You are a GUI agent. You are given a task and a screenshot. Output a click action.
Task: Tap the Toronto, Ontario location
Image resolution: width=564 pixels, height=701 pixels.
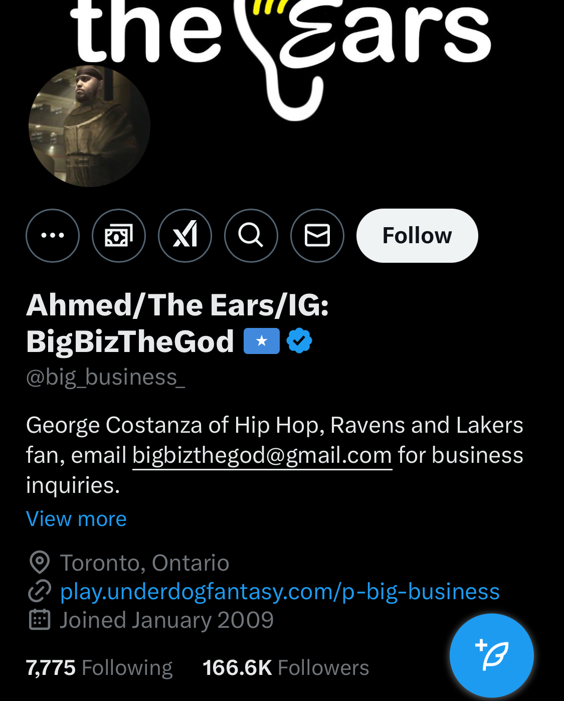pos(144,563)
